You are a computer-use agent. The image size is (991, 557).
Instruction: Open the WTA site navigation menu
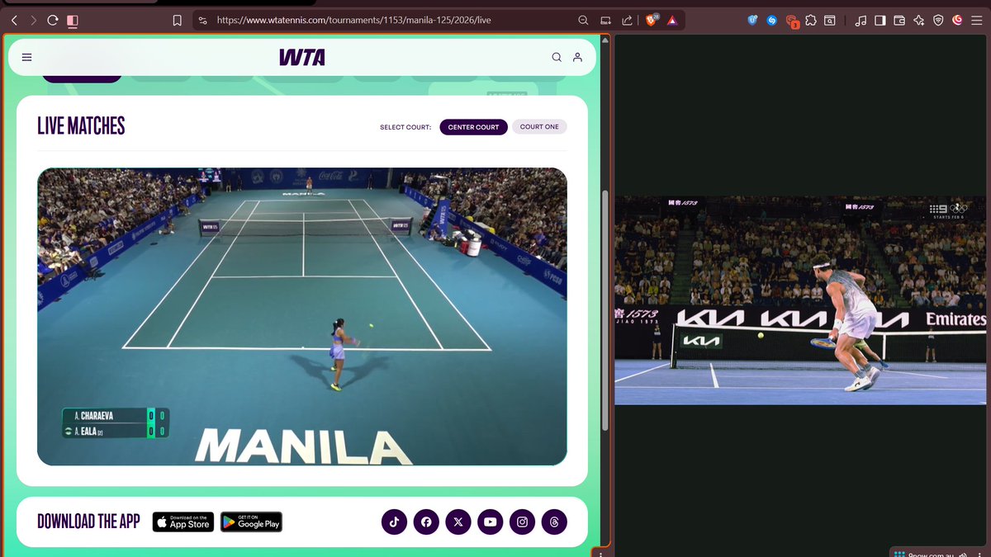click(x=26, y=57)
